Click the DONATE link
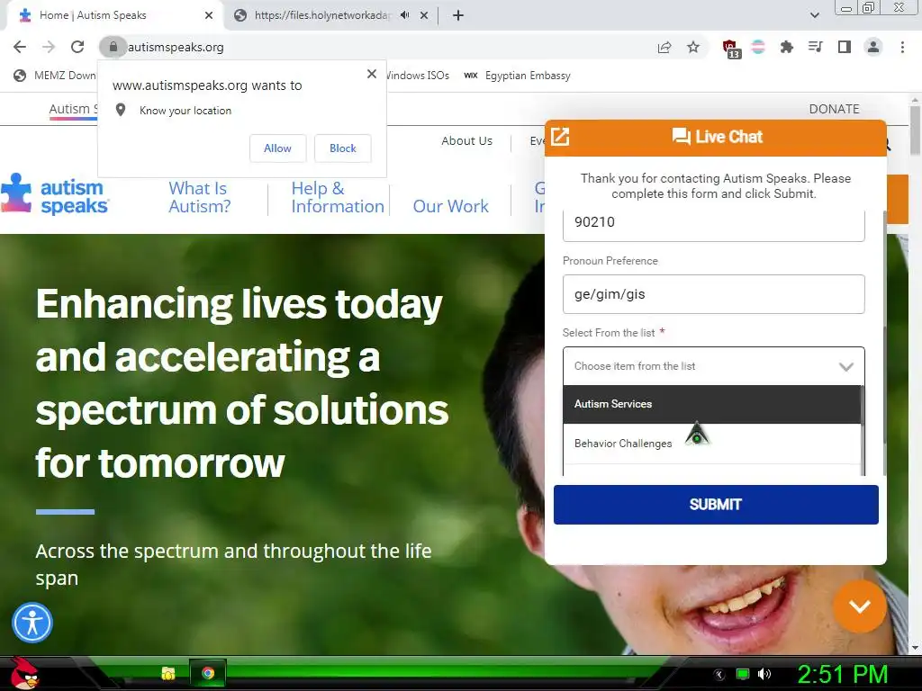This screenshot has width=922, height=691. point(834,109)
